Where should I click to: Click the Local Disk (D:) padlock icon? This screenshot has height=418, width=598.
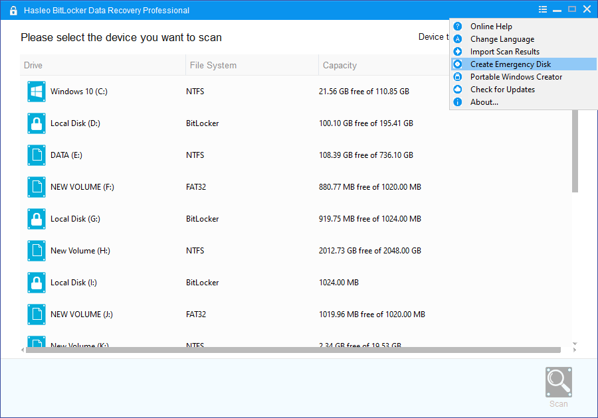(37, 123)
